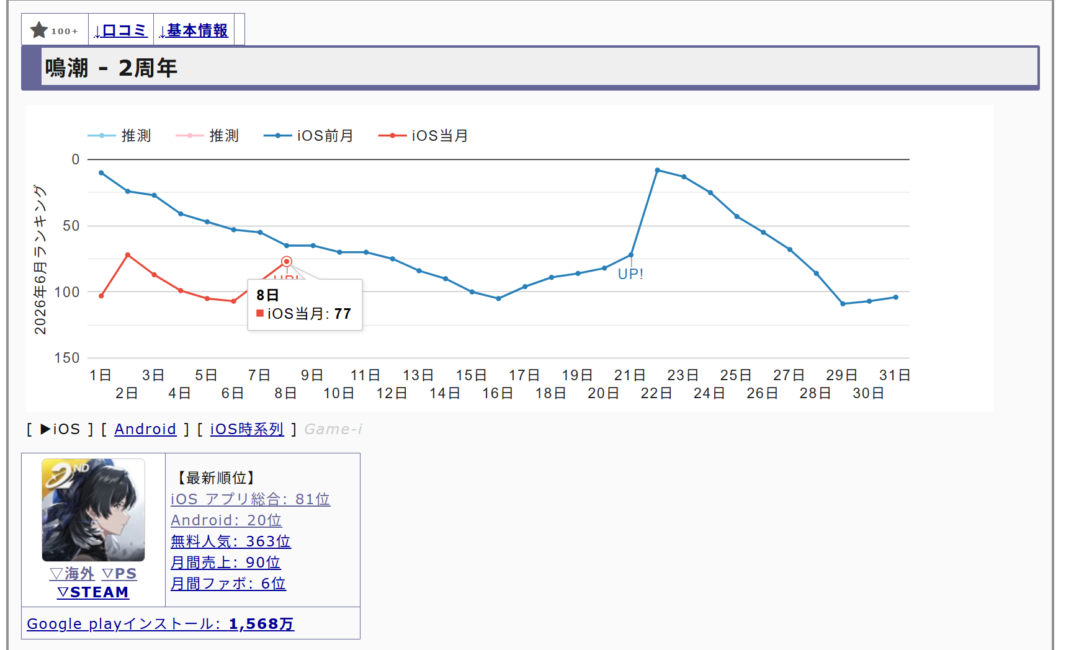Screen dimensions: 1066x650
Task: Switch to the Android ranking chart
Action: click(x=145, y=429)
